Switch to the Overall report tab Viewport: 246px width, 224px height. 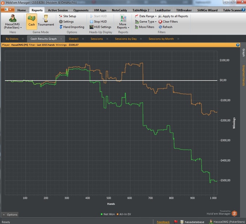(x=73, y=39)
